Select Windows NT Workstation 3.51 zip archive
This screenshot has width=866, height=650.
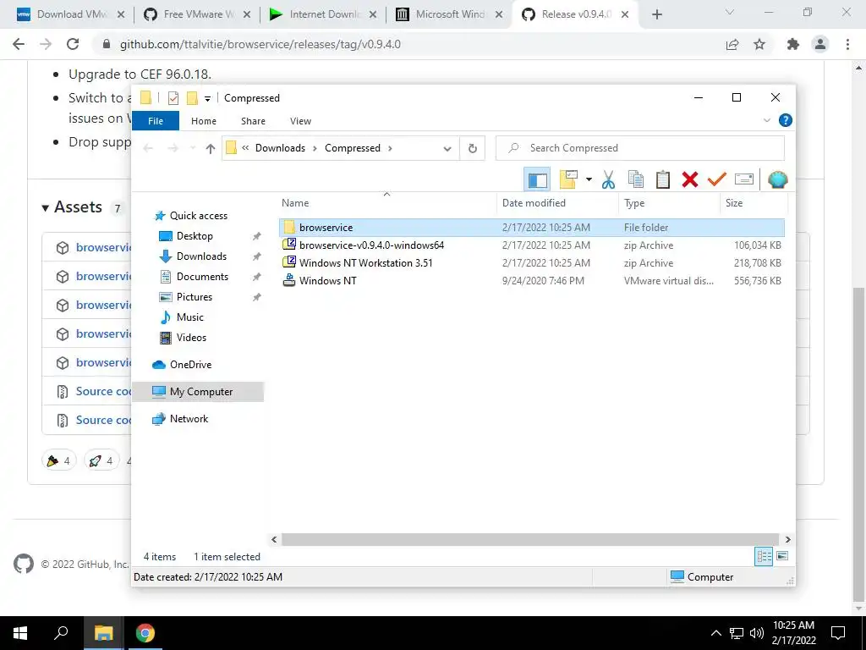532,263
